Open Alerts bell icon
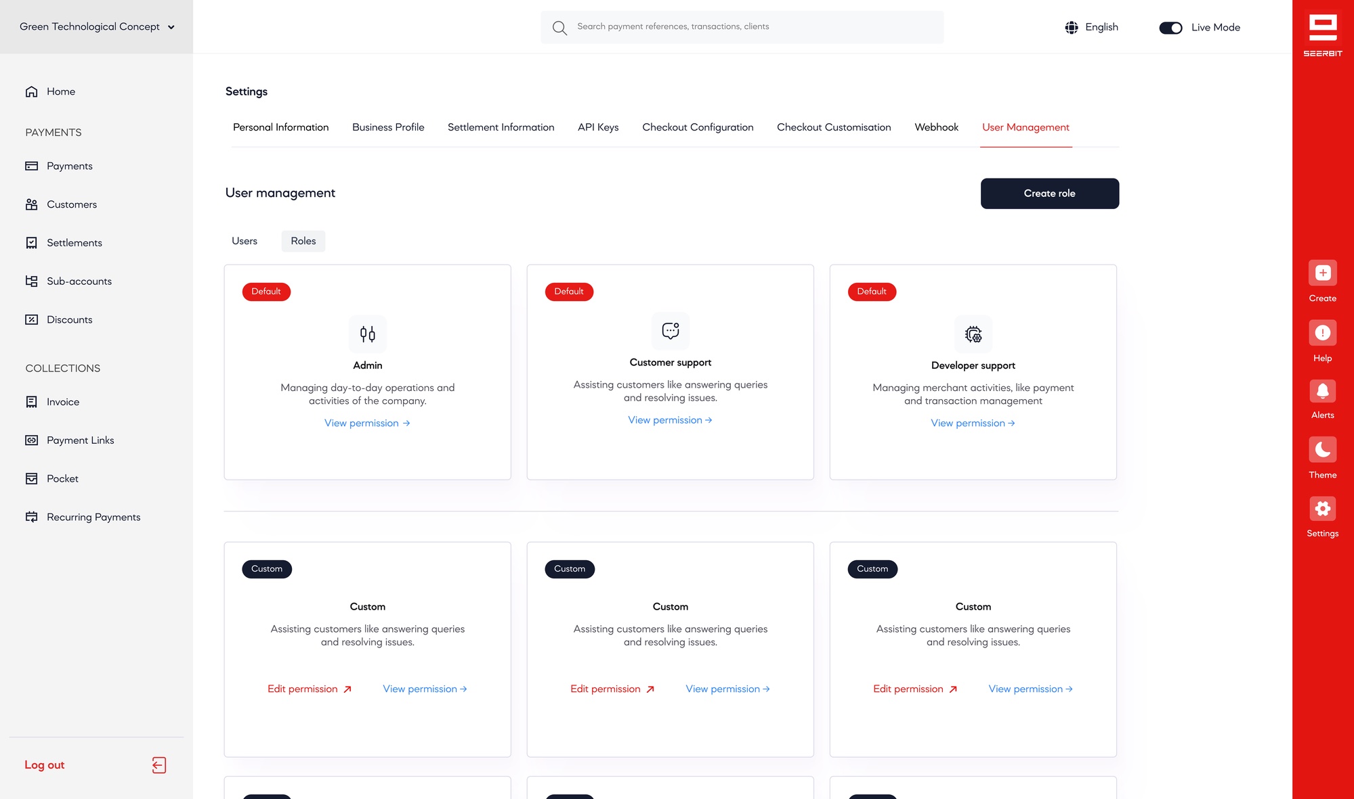The height and width of the screenshot is (799, 1354). pos(1323,391)
